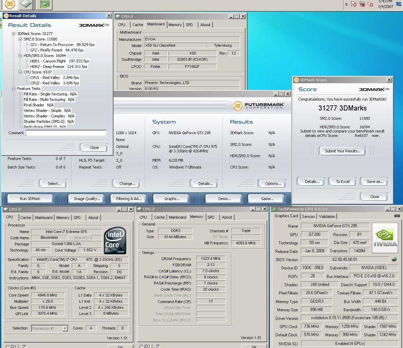Show hidden tray icons chevron
Screen dimensions: 403x348
click(x=346, y=4)
